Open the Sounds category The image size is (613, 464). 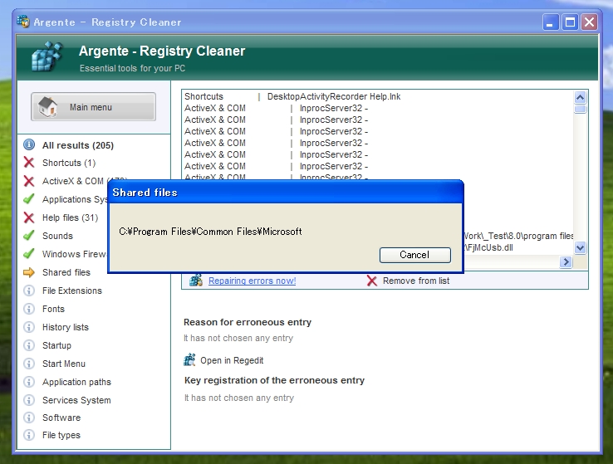pyautogui.click(x=57, y=236)
